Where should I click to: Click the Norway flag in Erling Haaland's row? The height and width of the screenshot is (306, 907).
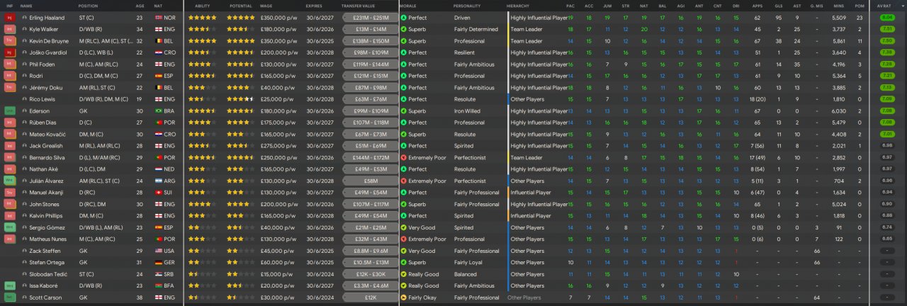coord(158,17)
